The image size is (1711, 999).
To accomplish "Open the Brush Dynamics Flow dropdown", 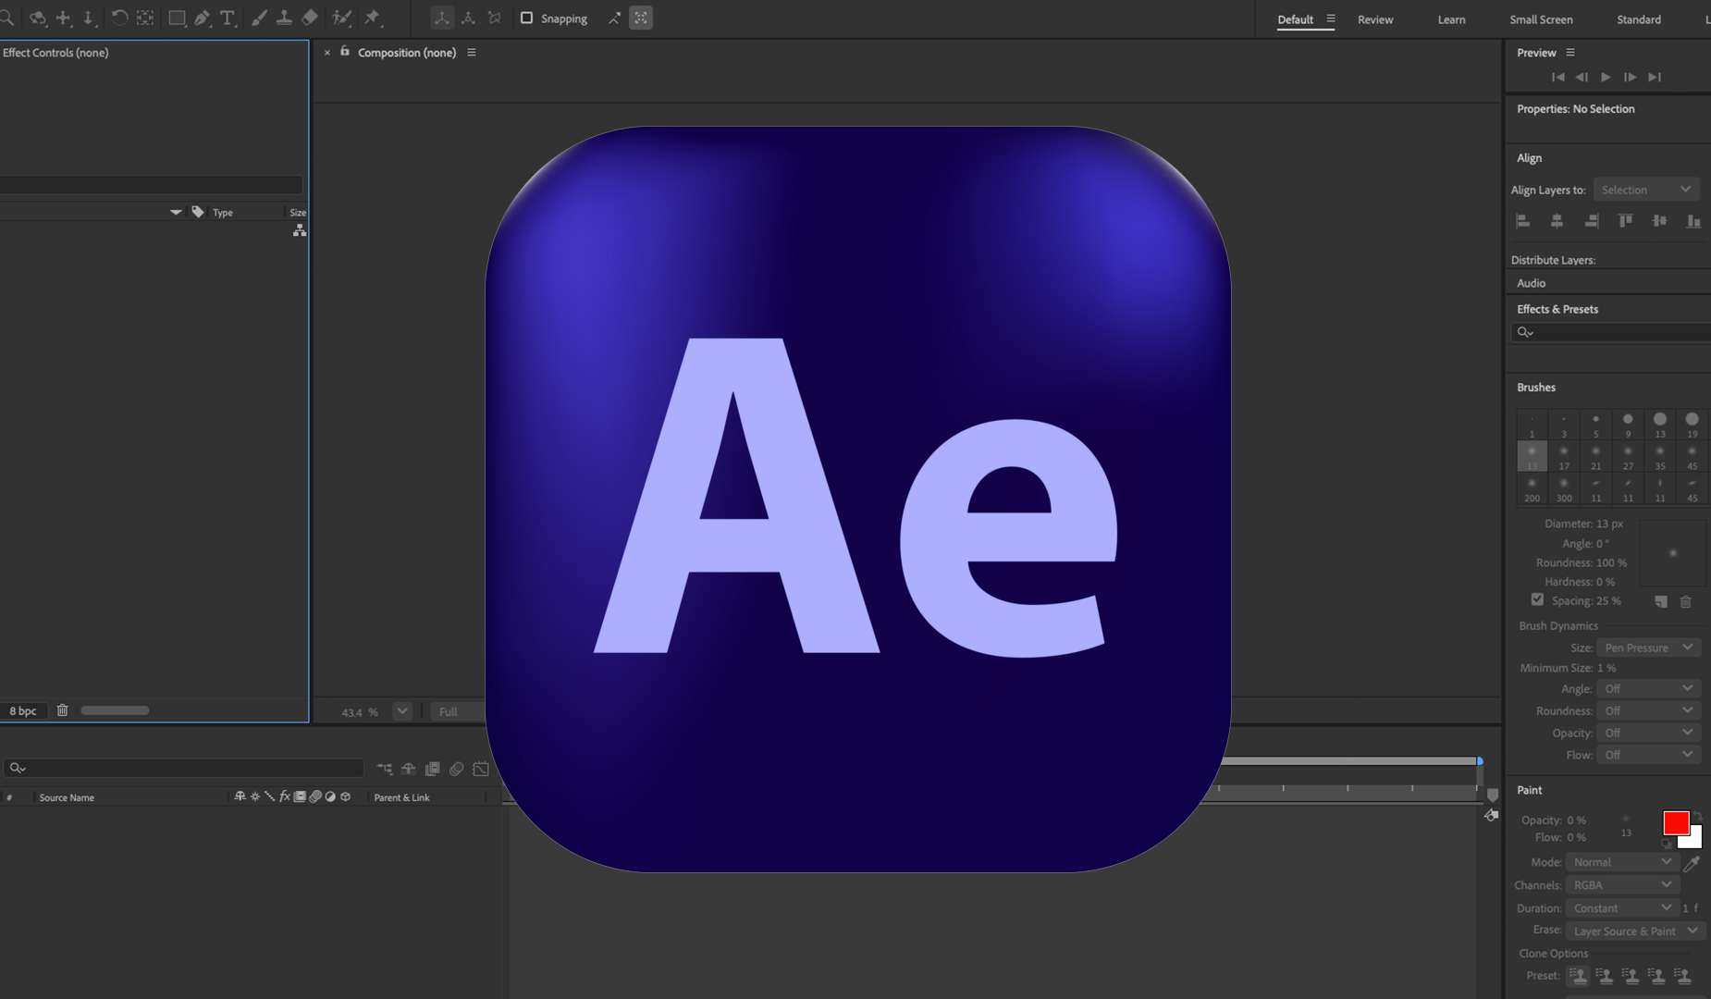I will point(1648,755).
